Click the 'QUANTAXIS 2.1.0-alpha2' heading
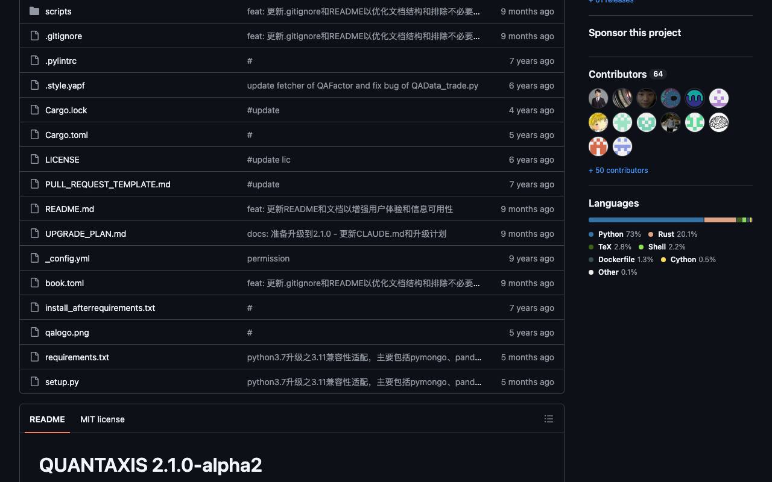The width and height of the screenshot is (772, 482). [x=151, y=465]
